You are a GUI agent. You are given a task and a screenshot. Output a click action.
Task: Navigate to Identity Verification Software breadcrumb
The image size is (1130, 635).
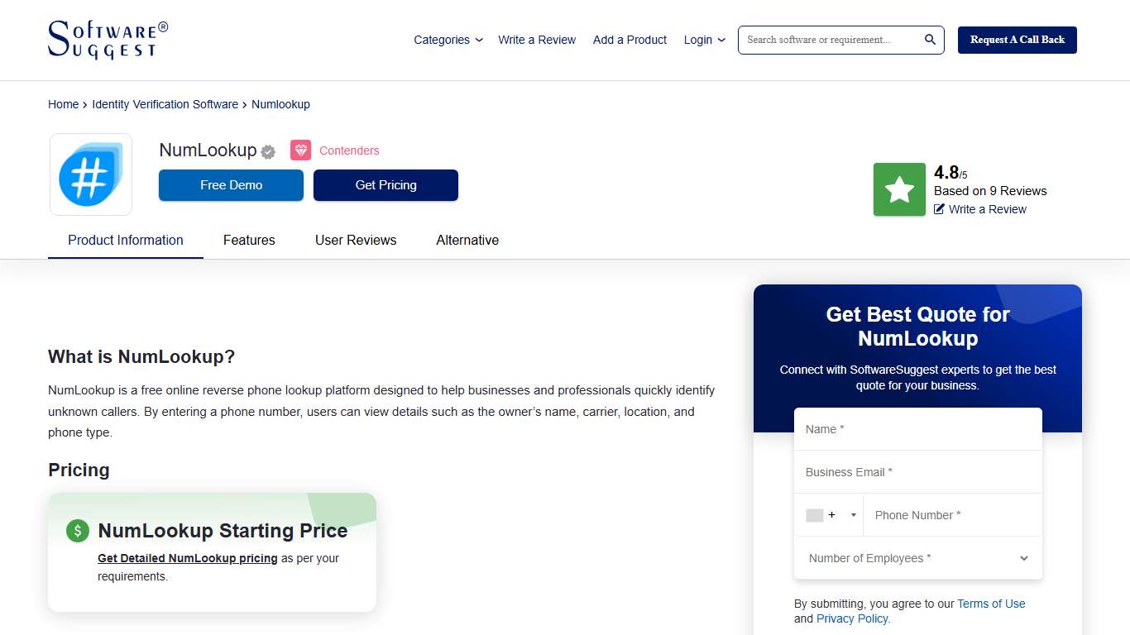(165, 104)
